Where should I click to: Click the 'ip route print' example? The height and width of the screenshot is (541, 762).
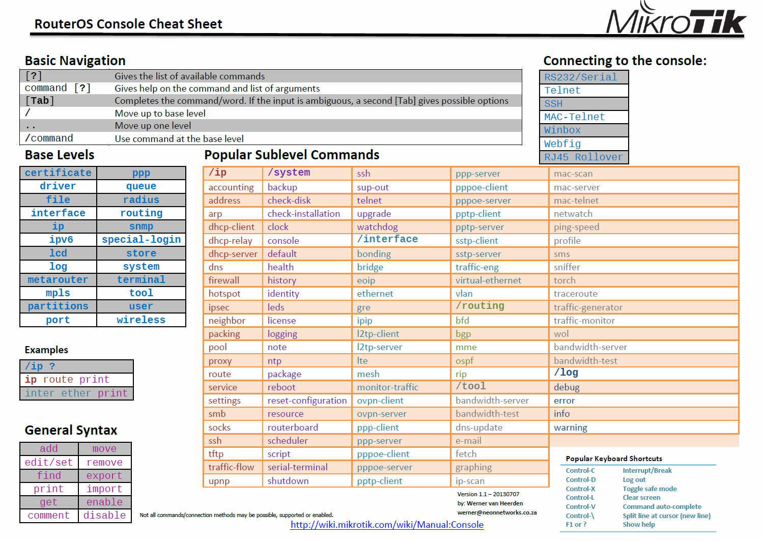coord(76,380)
